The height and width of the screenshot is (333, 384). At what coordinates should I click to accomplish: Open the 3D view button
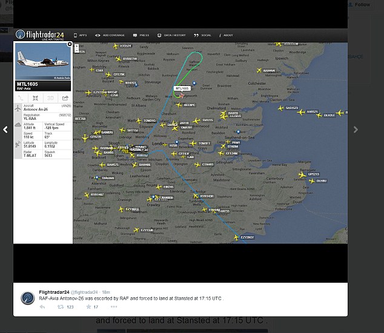pos(50,98)
